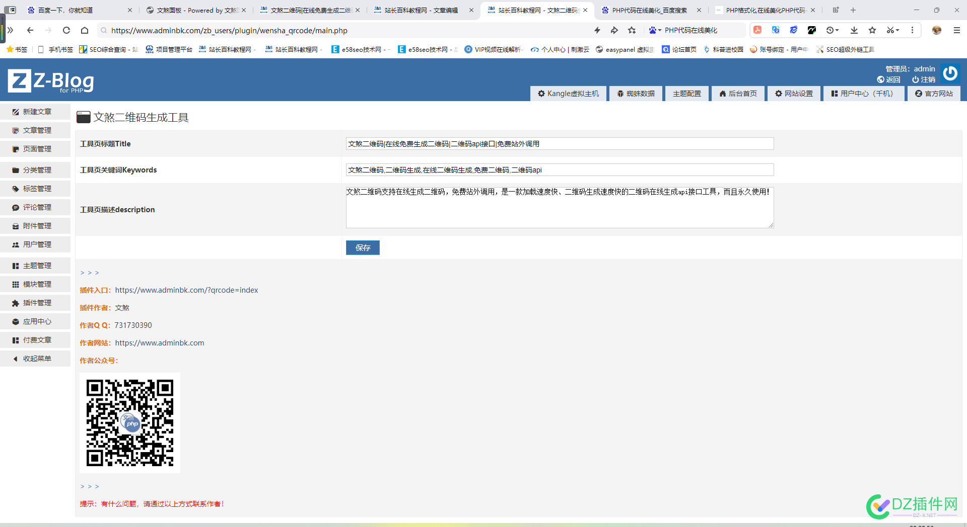Open 应用中心 in the sidebar
Viewport: 967px width, 527px height.
[35, 321]
